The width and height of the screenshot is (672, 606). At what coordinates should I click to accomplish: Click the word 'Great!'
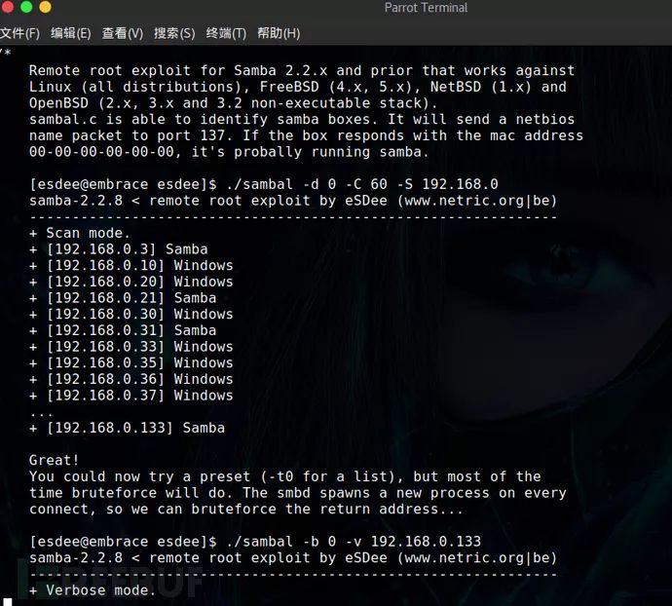[x=54, y=460]
